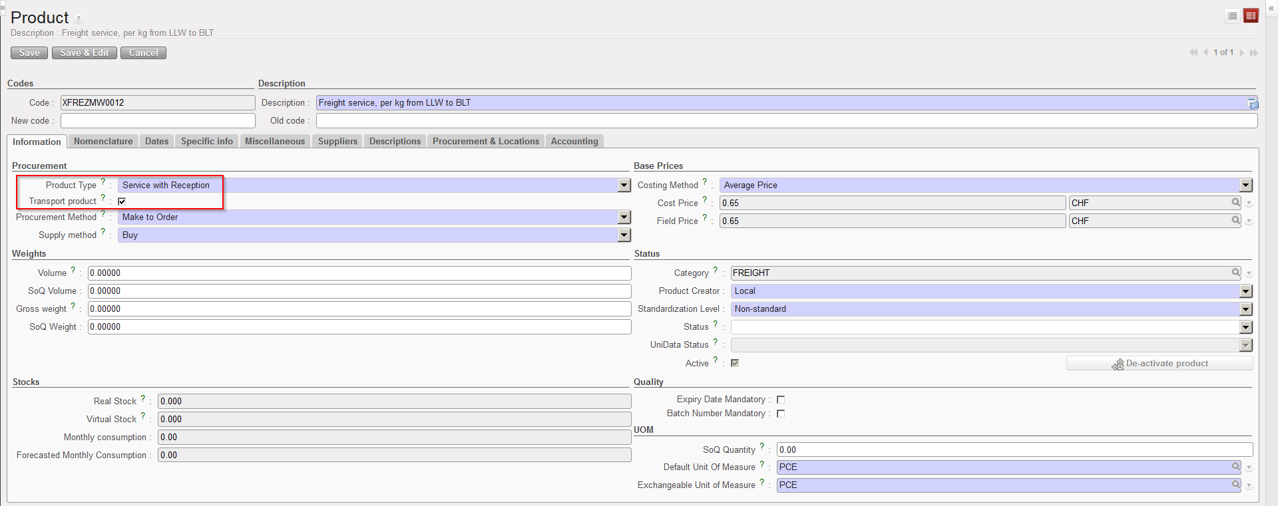Open the Accounting tab

(x=574, y=141)
